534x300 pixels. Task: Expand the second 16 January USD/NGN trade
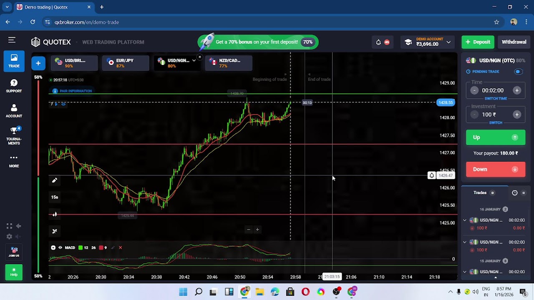(465, 242)
